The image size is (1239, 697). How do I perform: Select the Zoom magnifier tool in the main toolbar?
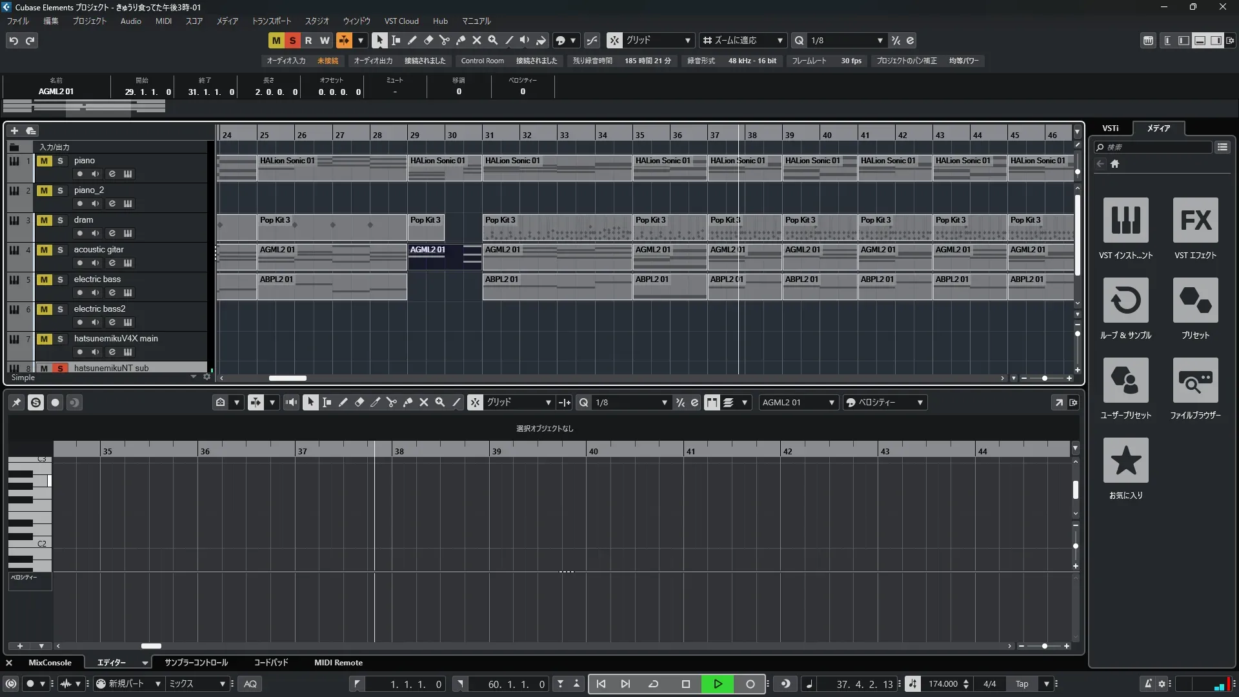pos(492,40)
